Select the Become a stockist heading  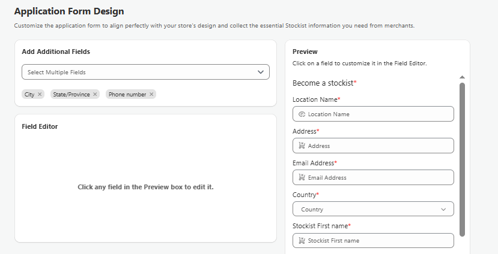[324, 83]
